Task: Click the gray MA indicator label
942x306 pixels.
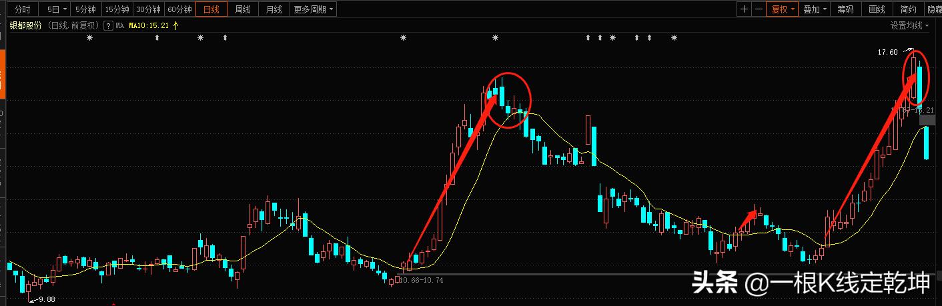Action: [x=119, y=25]
